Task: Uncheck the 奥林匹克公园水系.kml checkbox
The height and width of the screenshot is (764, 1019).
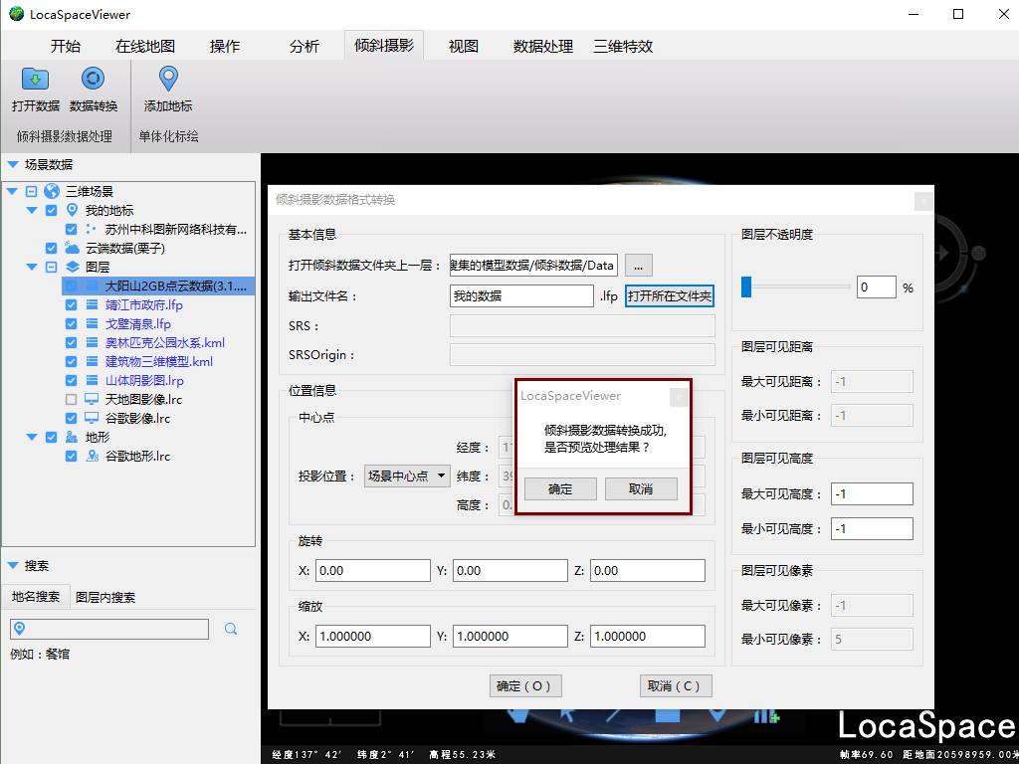Action: 72,342
